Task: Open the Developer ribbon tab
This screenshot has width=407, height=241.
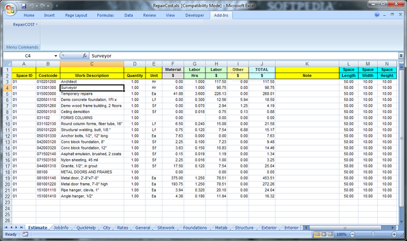Action: click(x=195, y=15)
